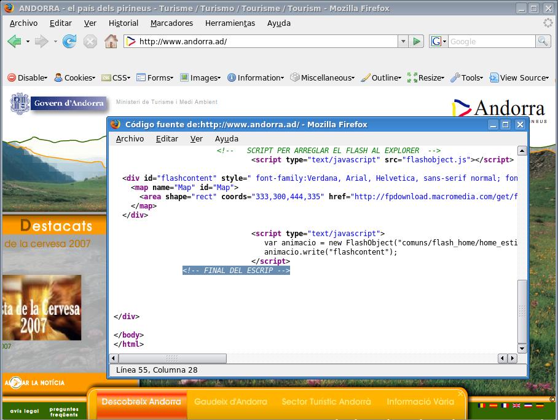Click the horizontal scrollbar thumb in source view
The height and width of the screenshot is (420, 558).
172,358
